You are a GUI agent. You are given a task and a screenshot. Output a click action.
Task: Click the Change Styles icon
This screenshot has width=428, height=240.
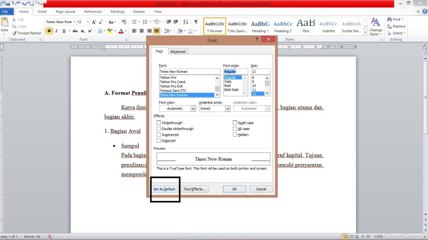[x=376, y=27]
